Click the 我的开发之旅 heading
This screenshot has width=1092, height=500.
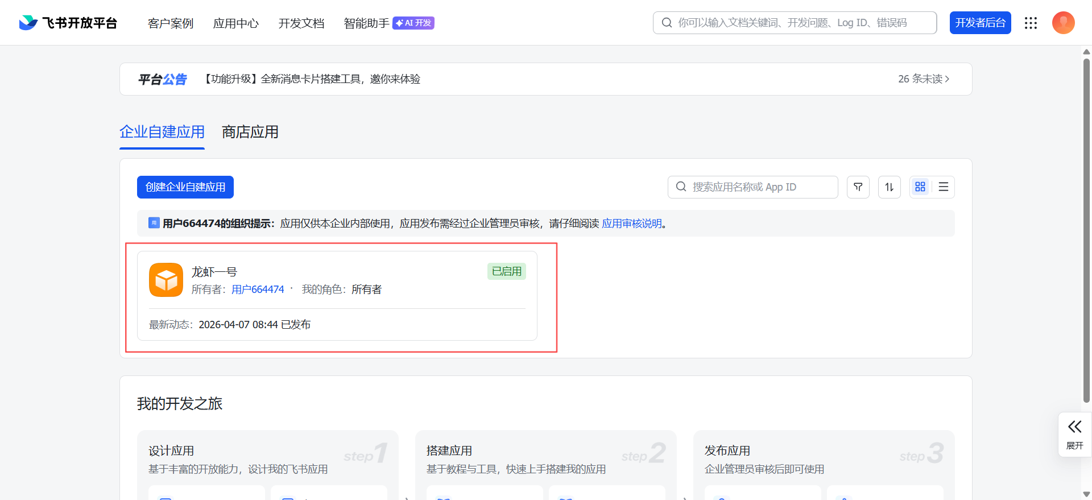180,404
